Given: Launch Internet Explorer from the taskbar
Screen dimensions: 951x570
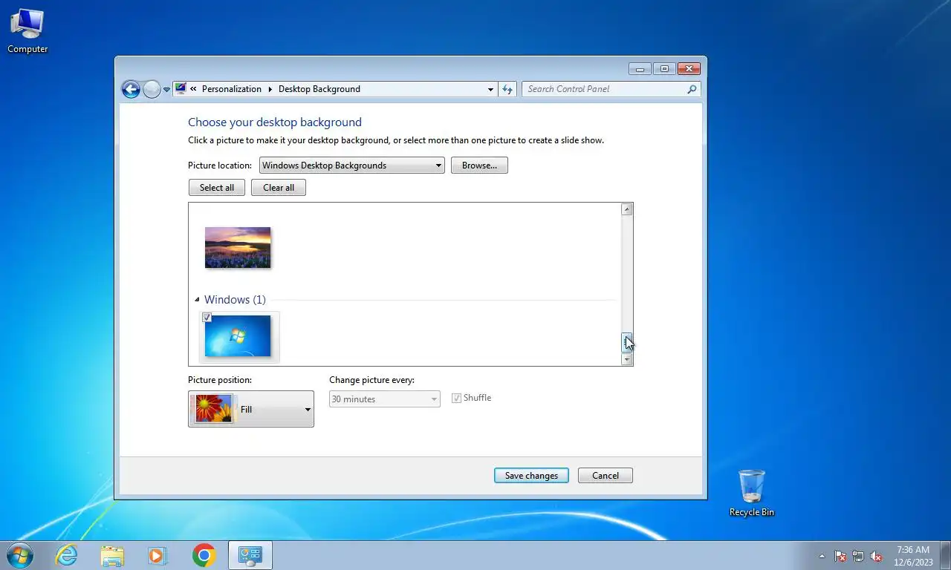Looking at the screenshot, I should tap(67, 555).
